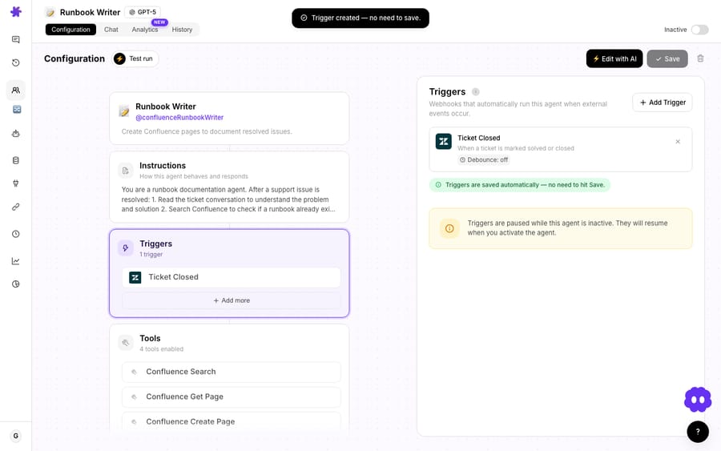
Task: Toggle the Inactive agent switch
Action: 699,30
